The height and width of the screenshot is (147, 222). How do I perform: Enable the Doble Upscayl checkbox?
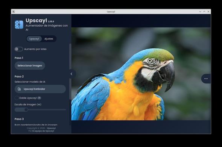pyautogui.click(x=17, y=98)
